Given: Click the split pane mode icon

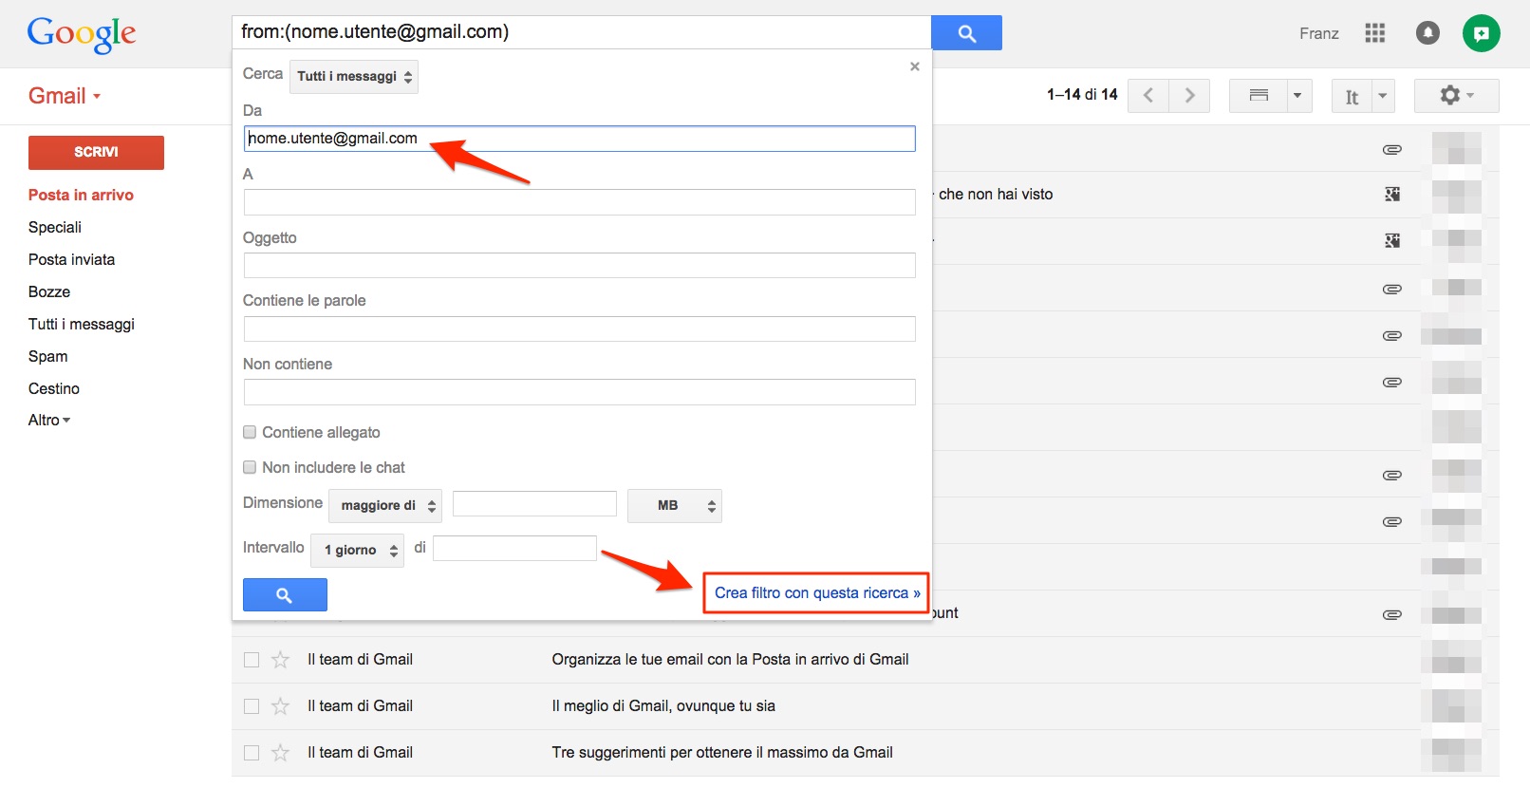Looking at the screenshot, I should point(1259,96).
